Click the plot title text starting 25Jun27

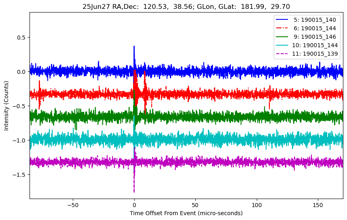click(186, 6)
